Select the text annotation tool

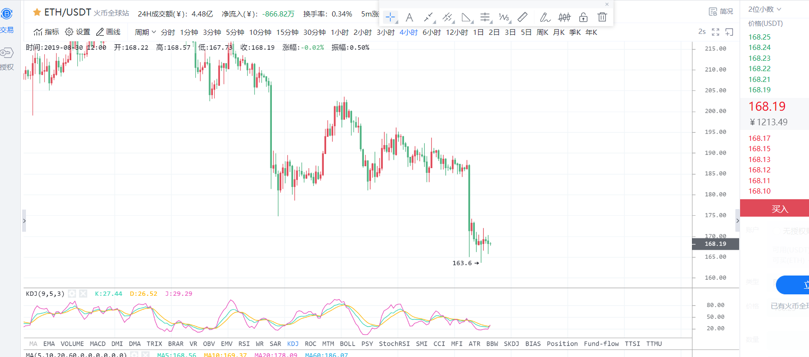tap(409, 17)
